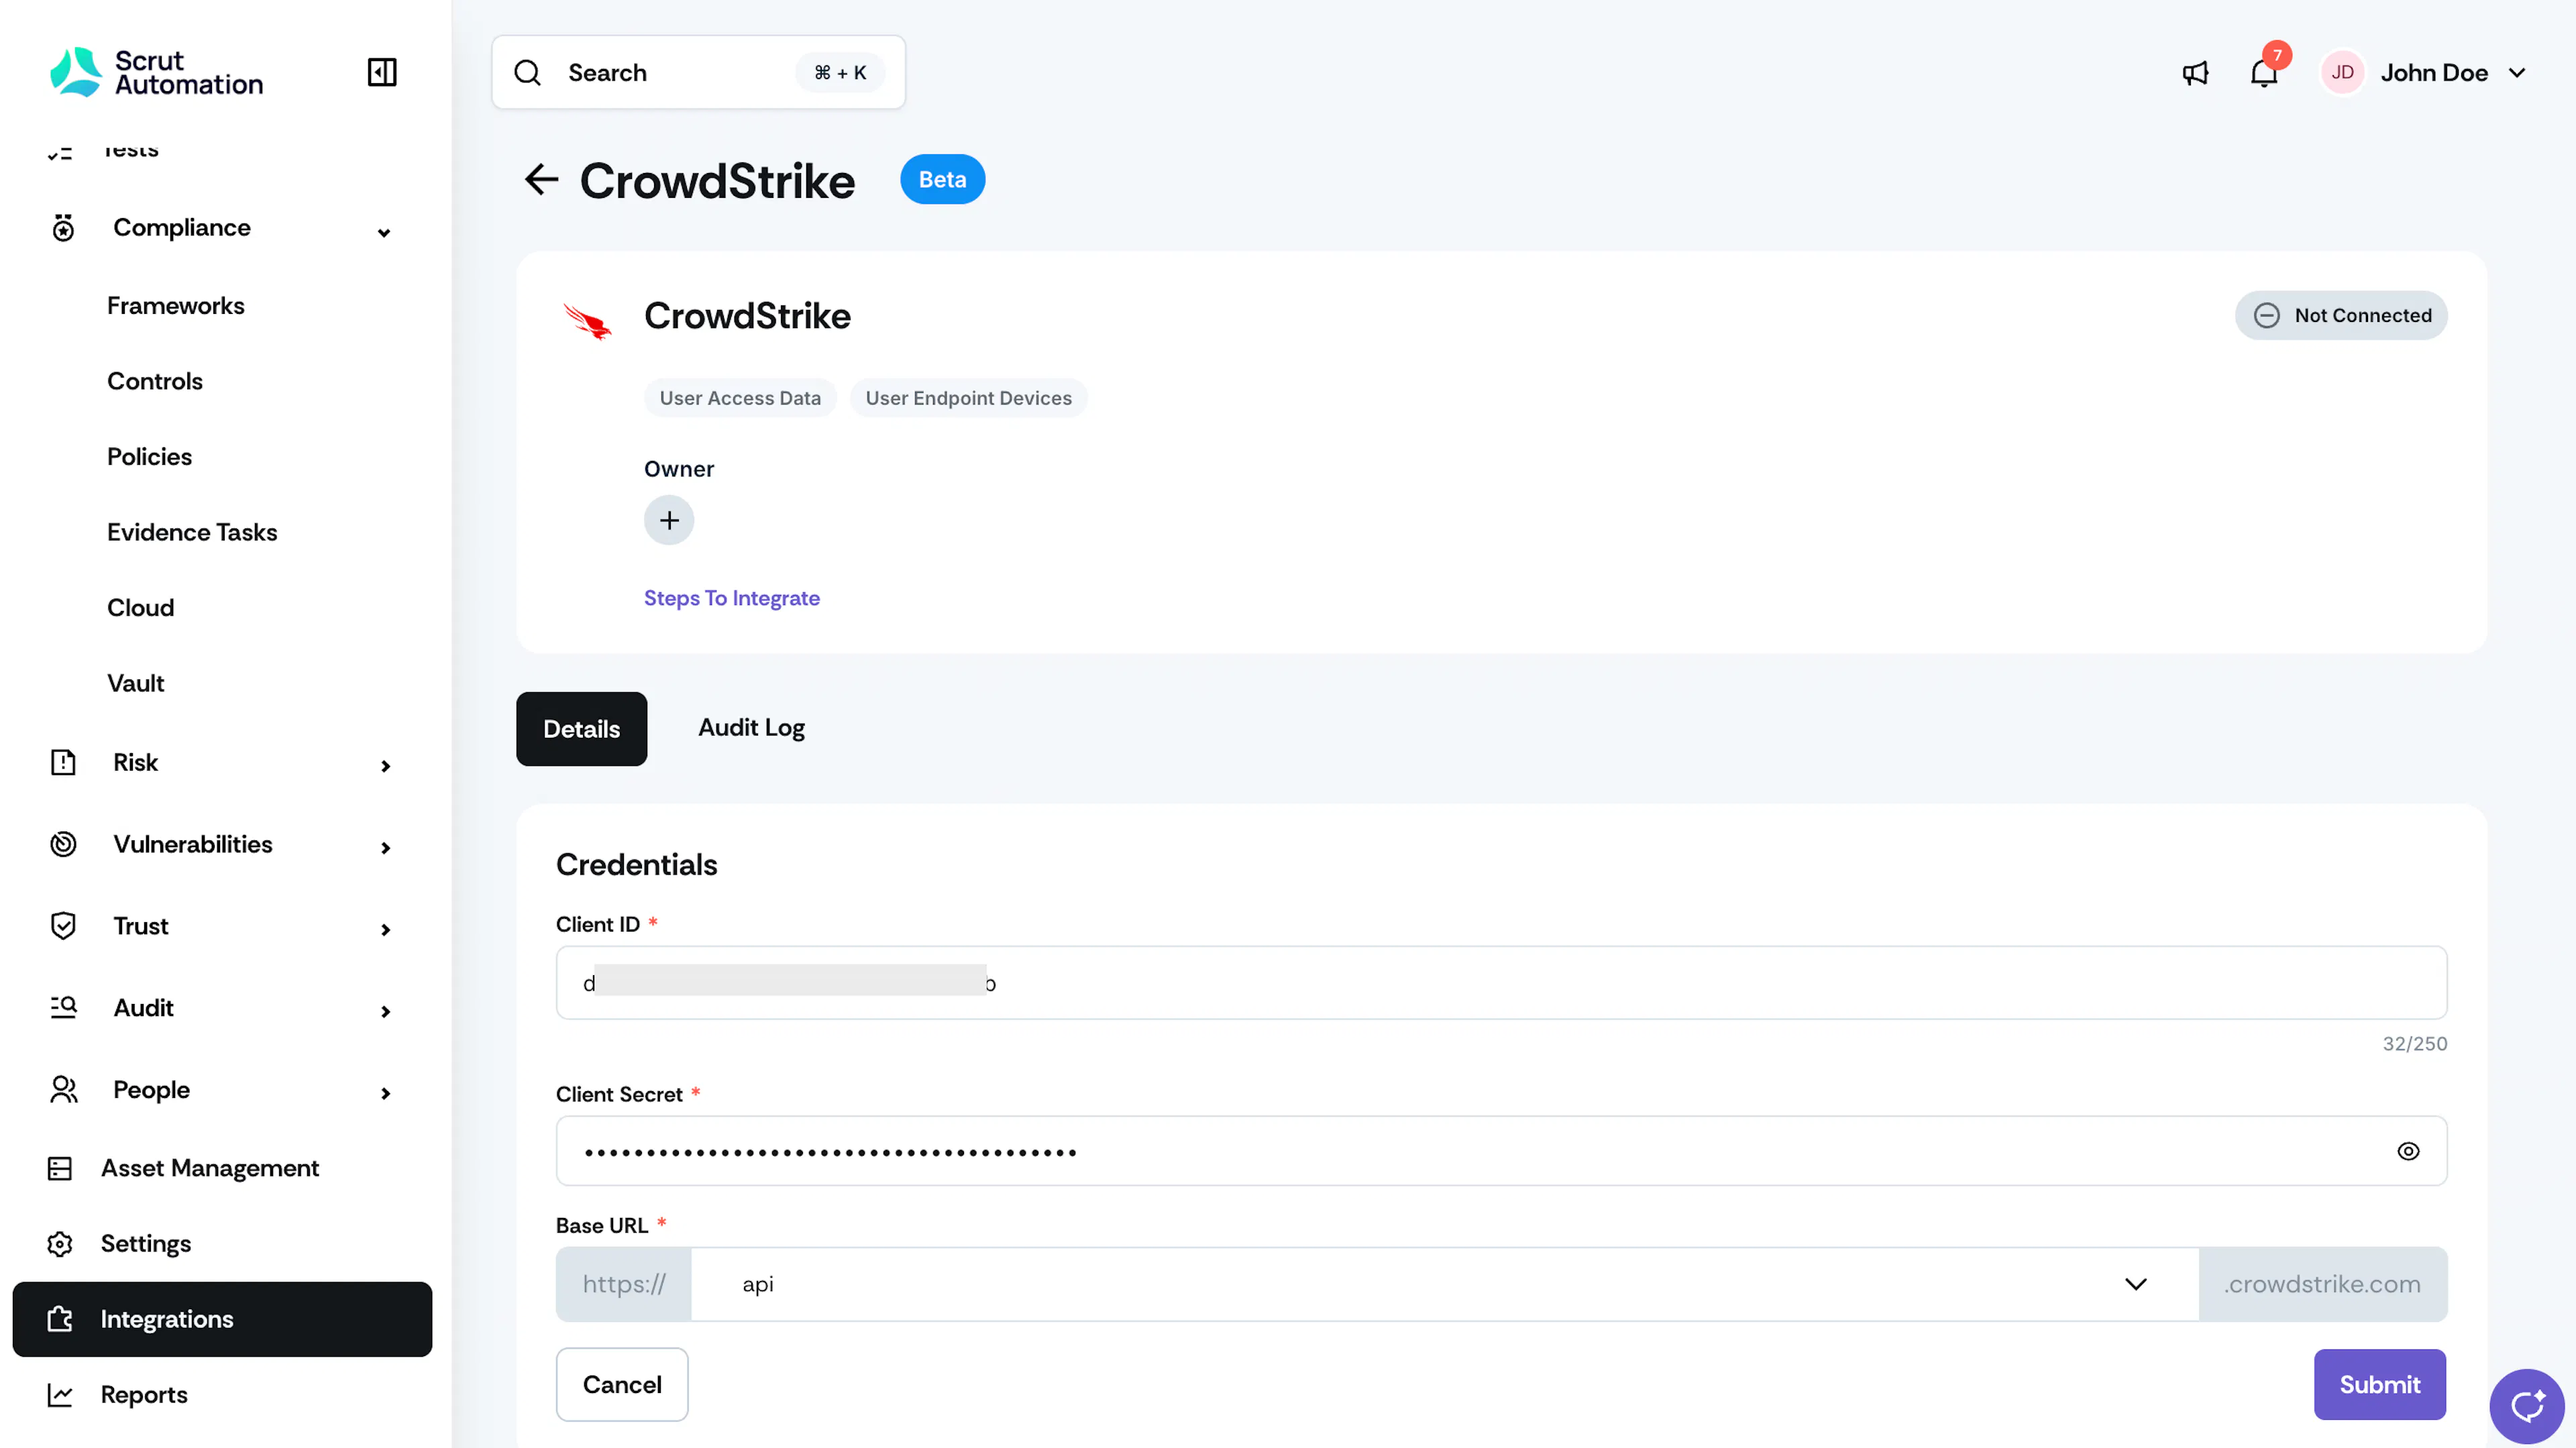The image size is (2576, 1448).
Task: Expand the People submenu arrow
Action: coord(385,1094)
